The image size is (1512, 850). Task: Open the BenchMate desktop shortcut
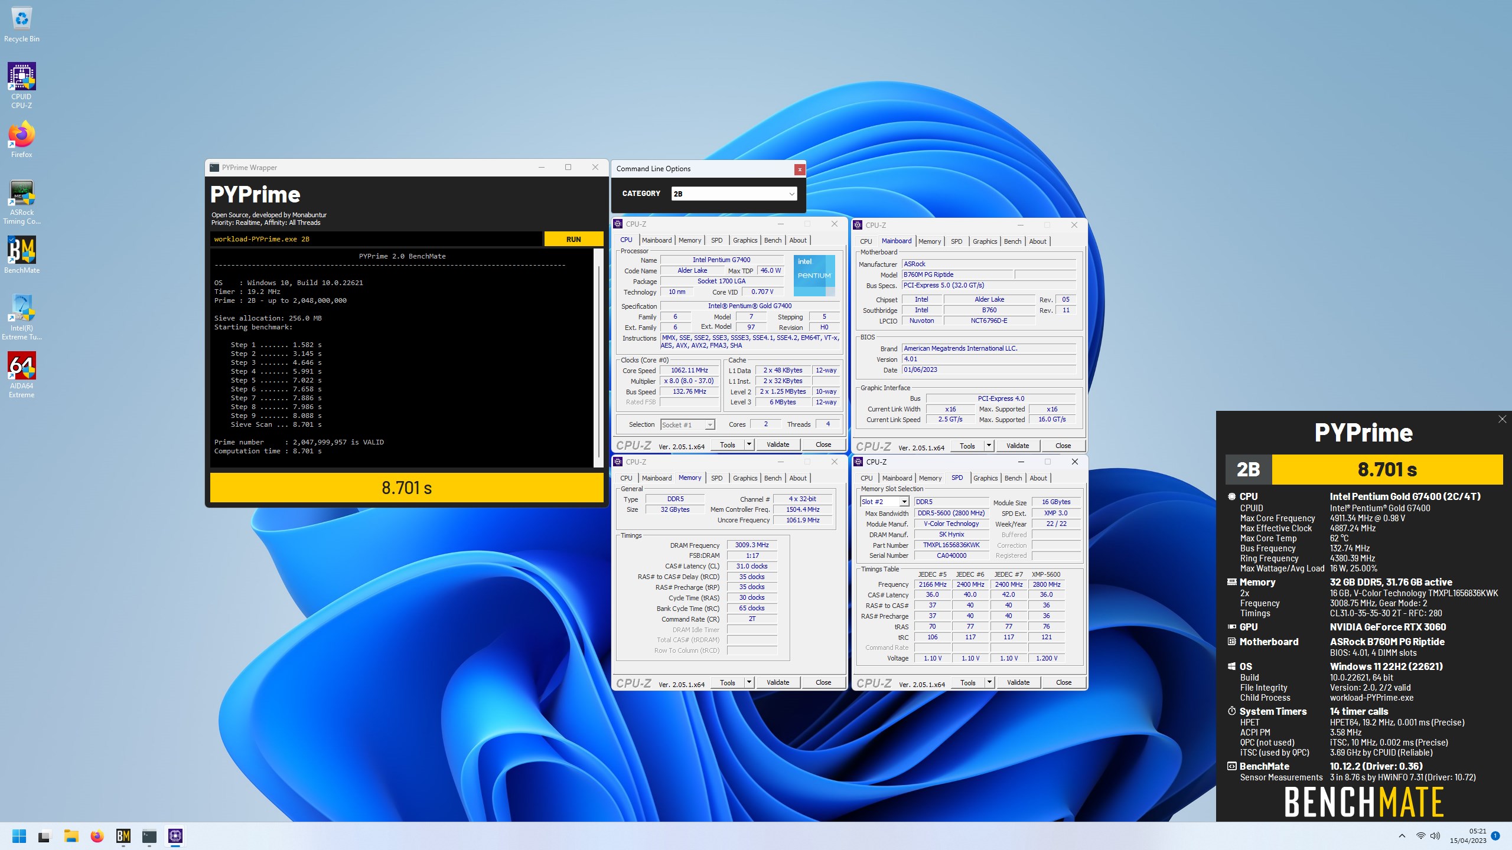tap(21, 255)
